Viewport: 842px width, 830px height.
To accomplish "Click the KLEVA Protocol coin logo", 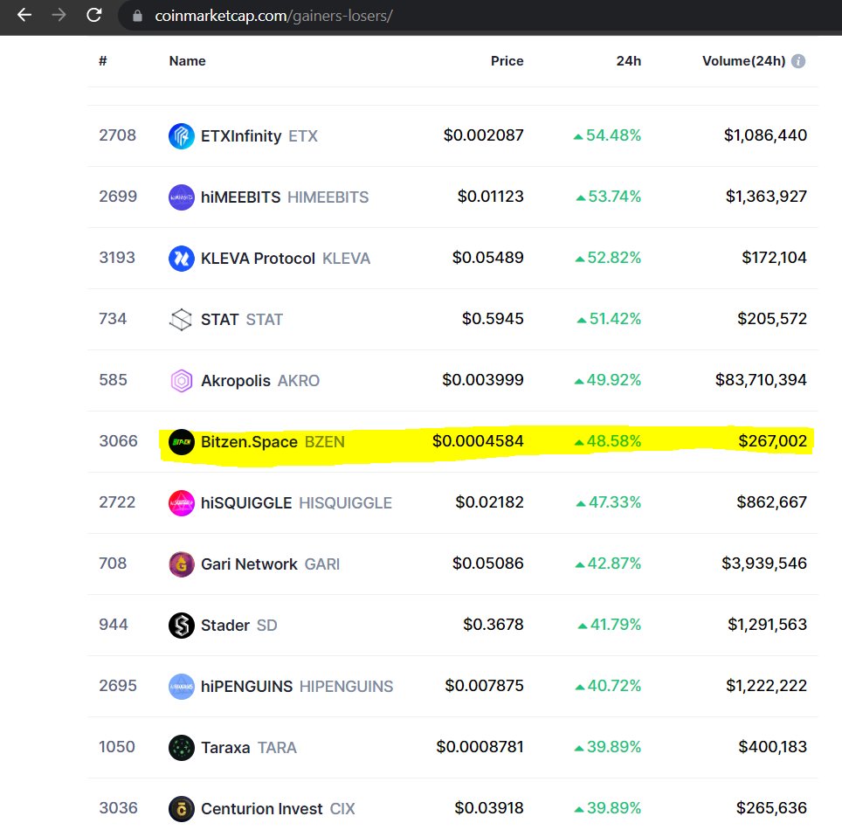I will tap(182, 259).
